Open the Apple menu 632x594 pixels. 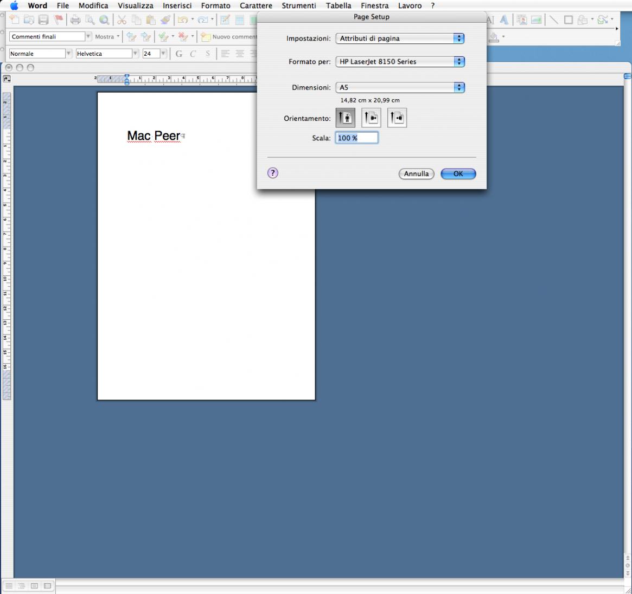click(x=14, y=5)
